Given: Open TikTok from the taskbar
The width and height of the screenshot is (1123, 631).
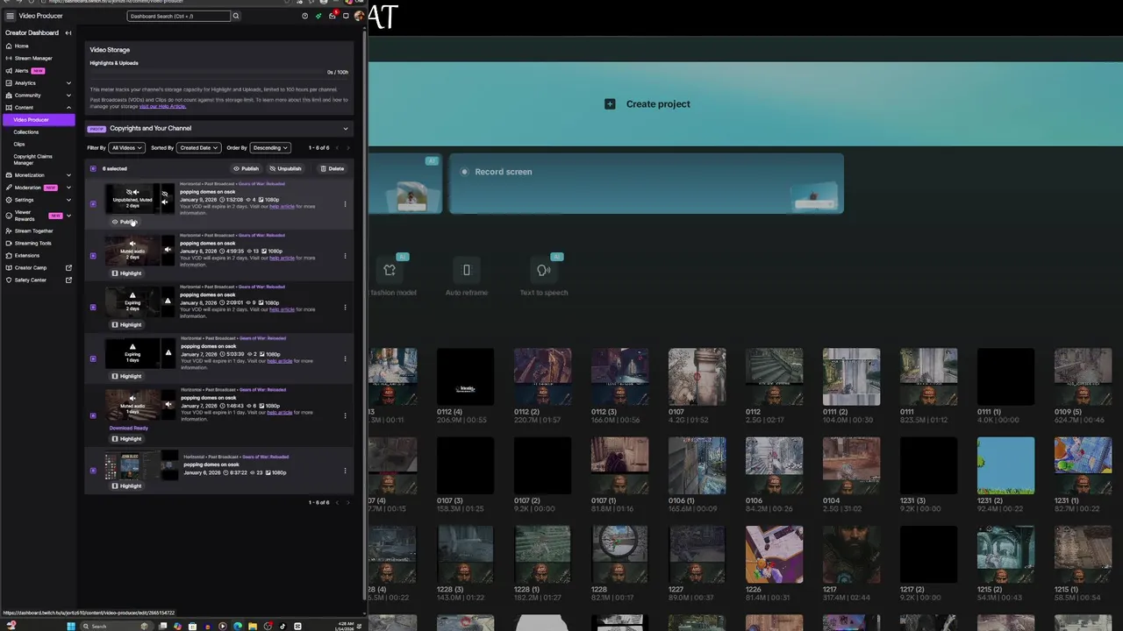Looking at the screenshot, I should pos(282,626).
